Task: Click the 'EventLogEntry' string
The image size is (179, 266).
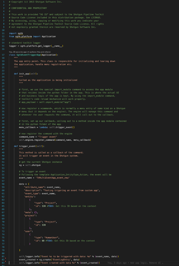Action: (61, 259)
